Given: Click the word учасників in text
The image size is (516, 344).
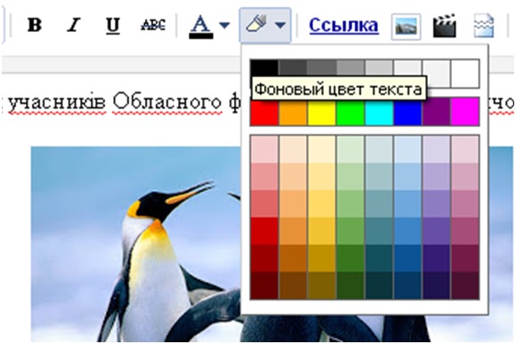Looking at the screenshot, I should pyautogui.click(x=57, y=102).
